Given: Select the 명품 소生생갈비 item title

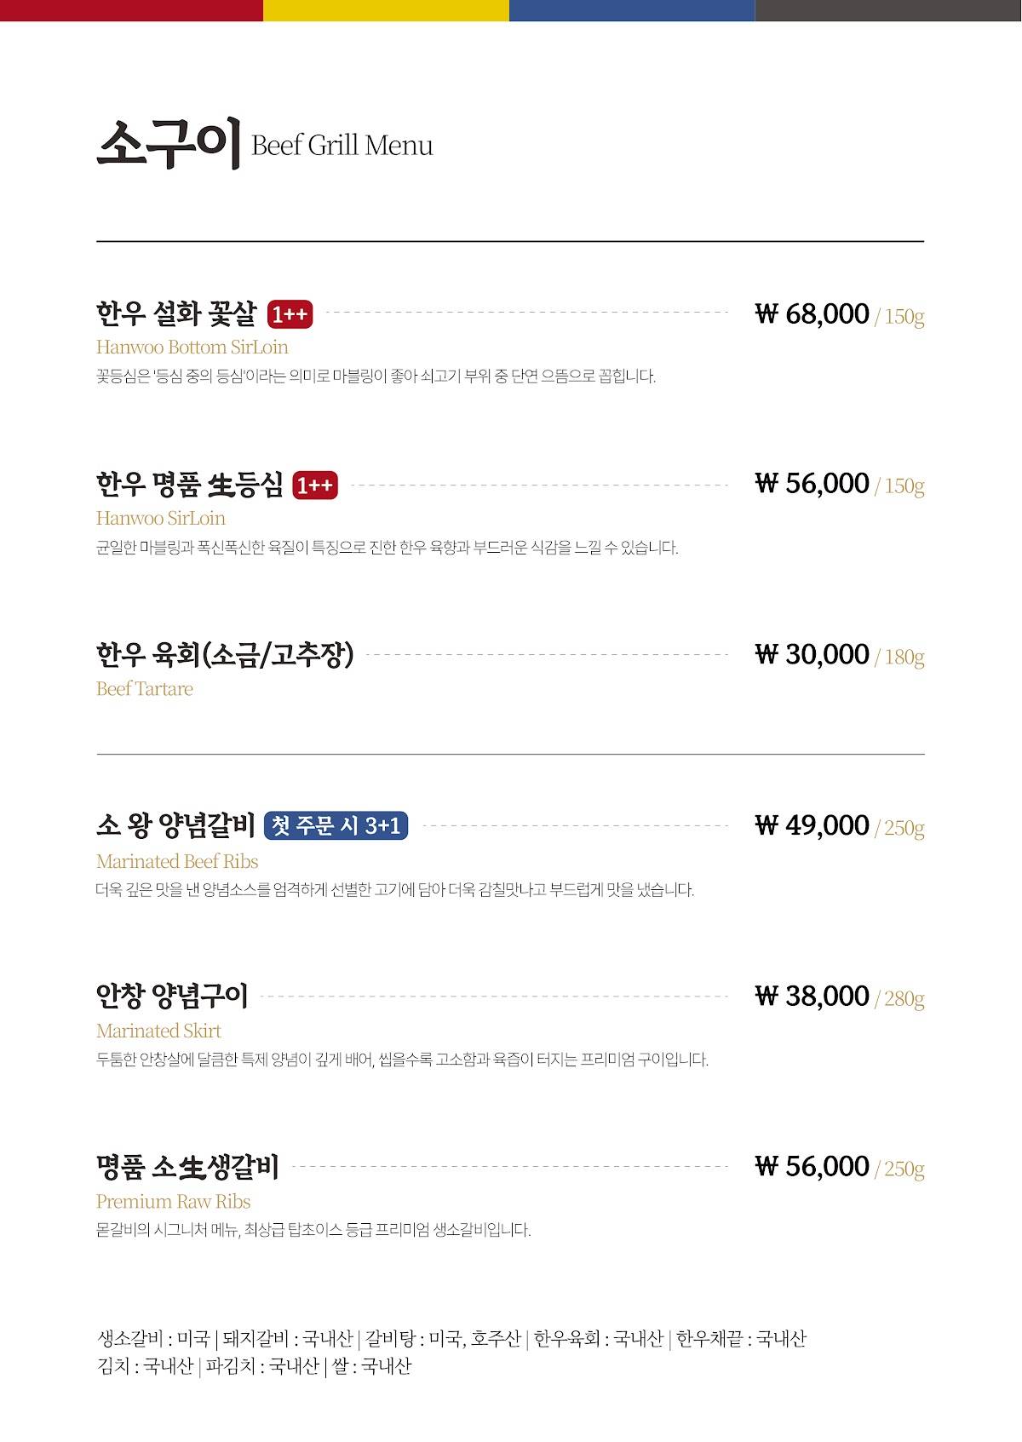Looking at the screenshot, I should [x=187, y=1166].
